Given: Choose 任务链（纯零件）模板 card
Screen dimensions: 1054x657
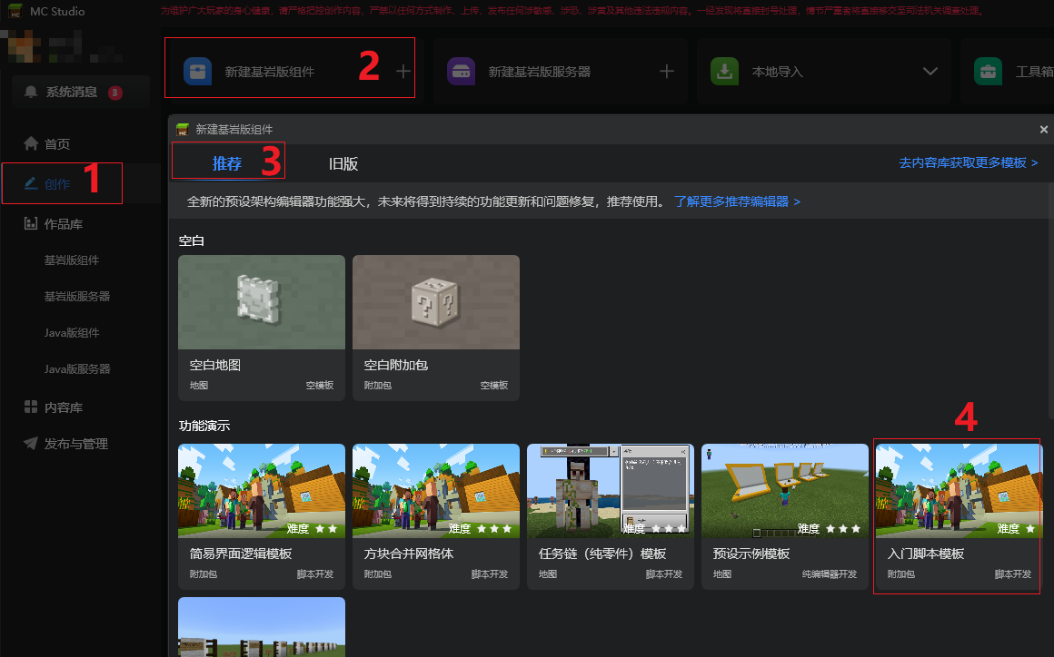Looking at the screenshot, I should [x=611, y=516].
